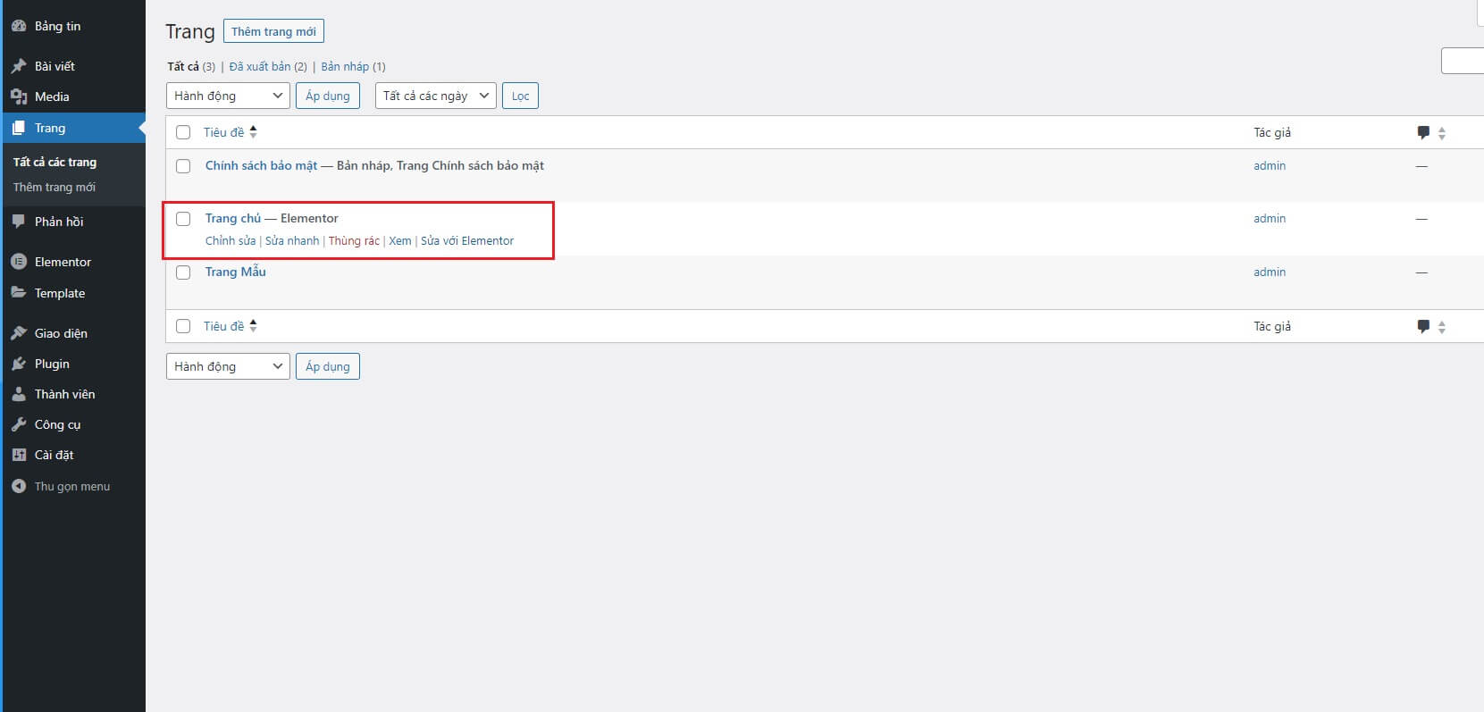Collapse sidebar with Thu gọn menu
Screen dimensions: 1484x712
(71, 486)
